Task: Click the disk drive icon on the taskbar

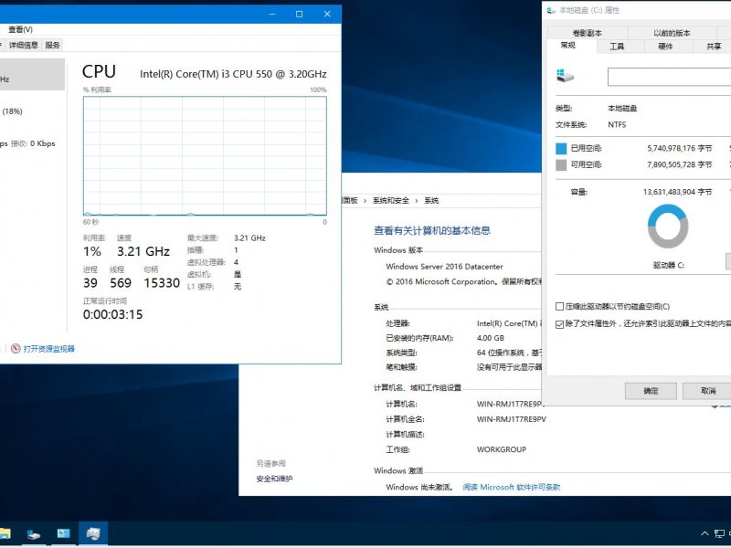Action: coord(34,534)
